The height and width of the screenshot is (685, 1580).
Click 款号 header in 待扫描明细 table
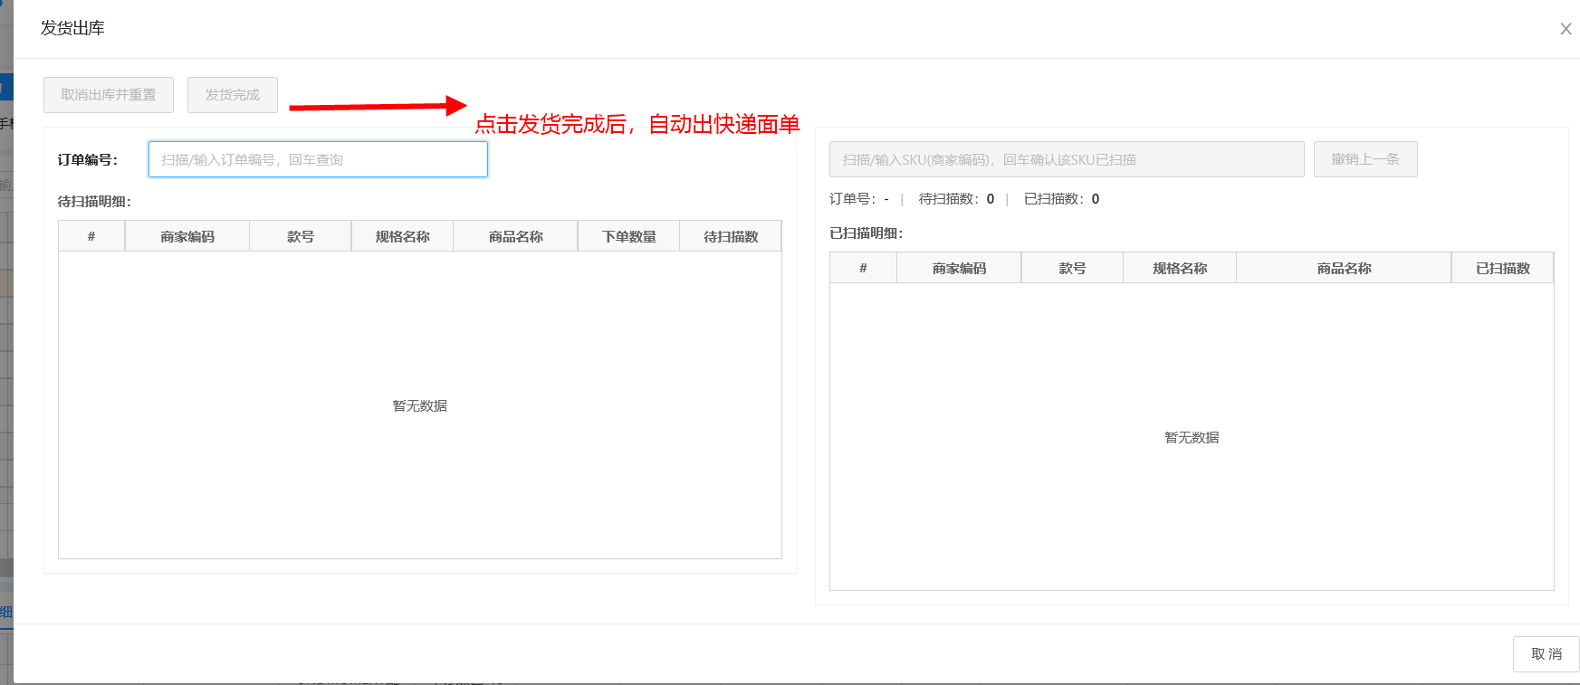pos(301,236)
